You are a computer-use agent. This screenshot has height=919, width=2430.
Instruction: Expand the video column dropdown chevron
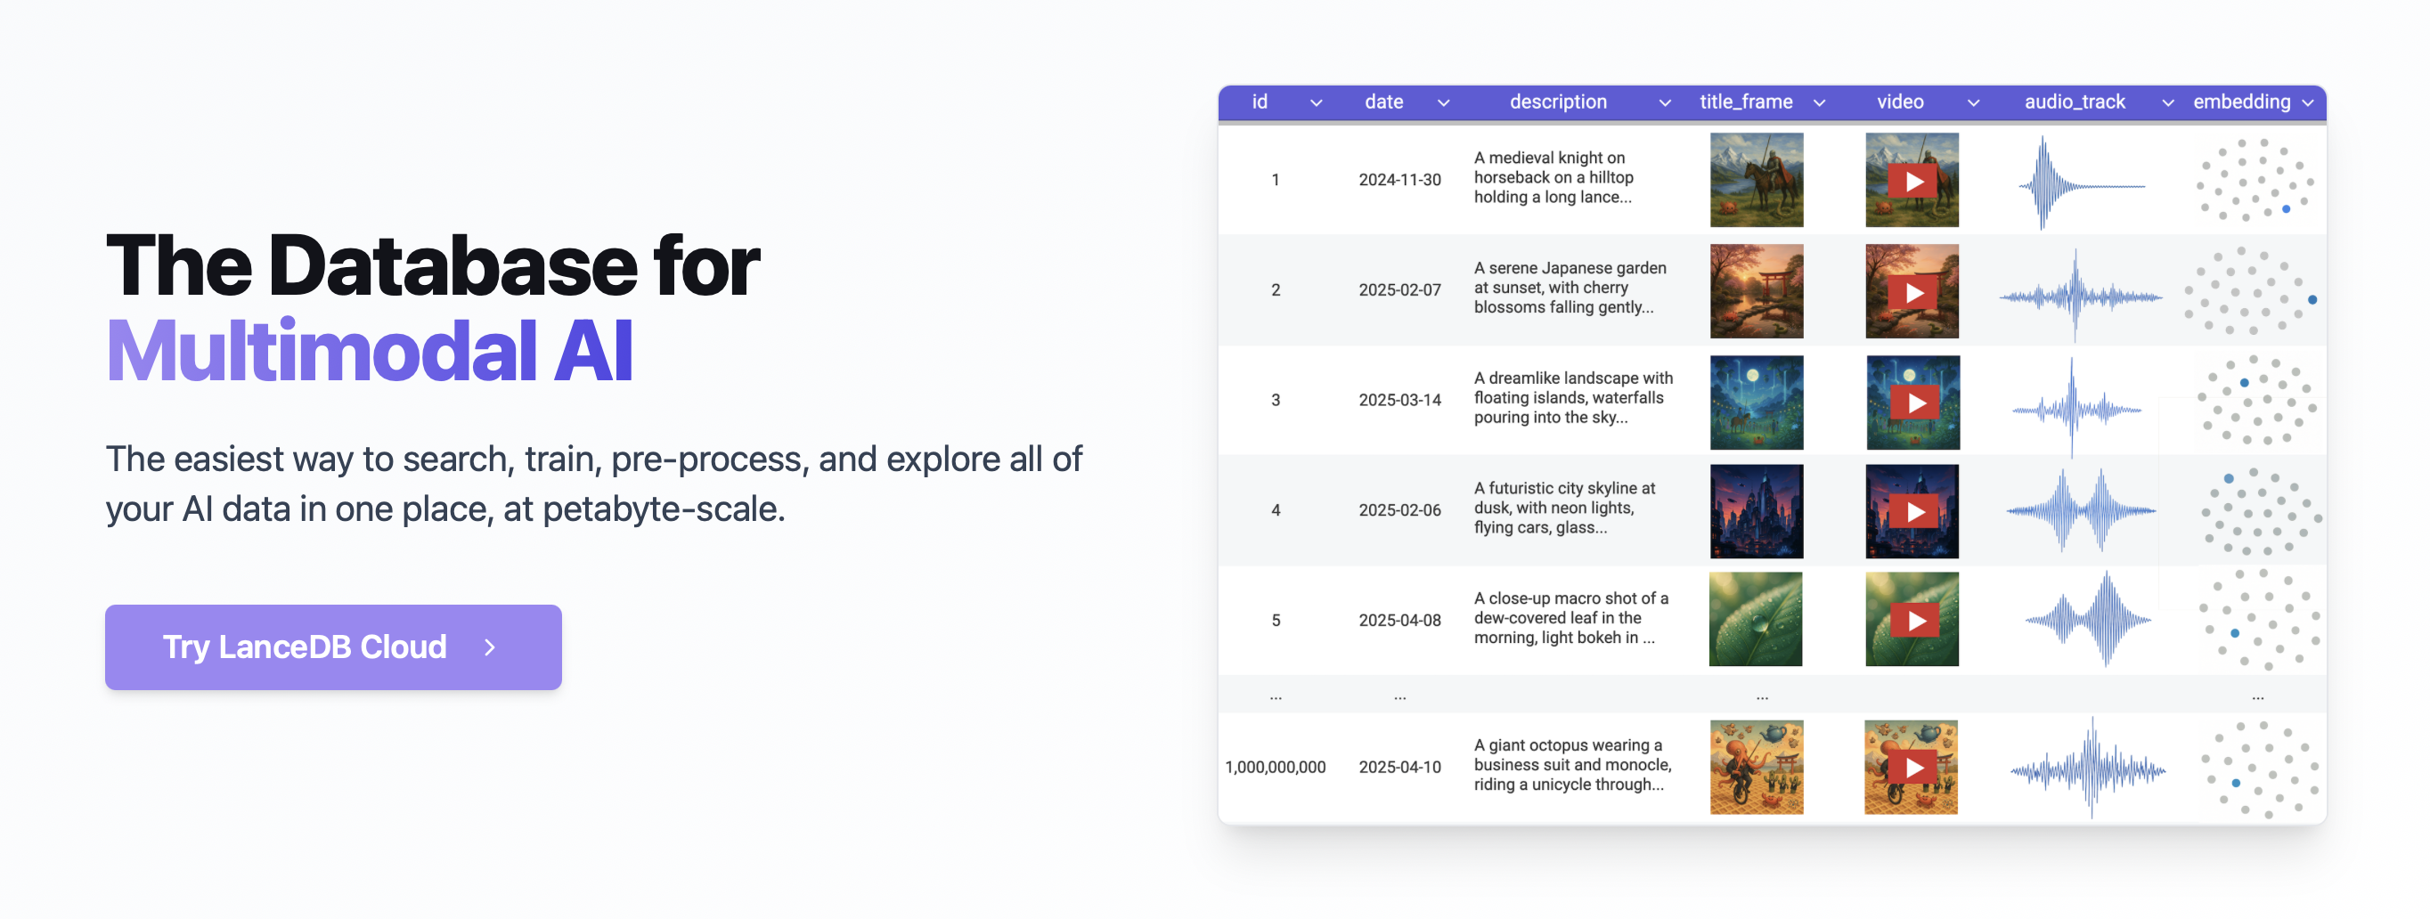[1973, 102]
